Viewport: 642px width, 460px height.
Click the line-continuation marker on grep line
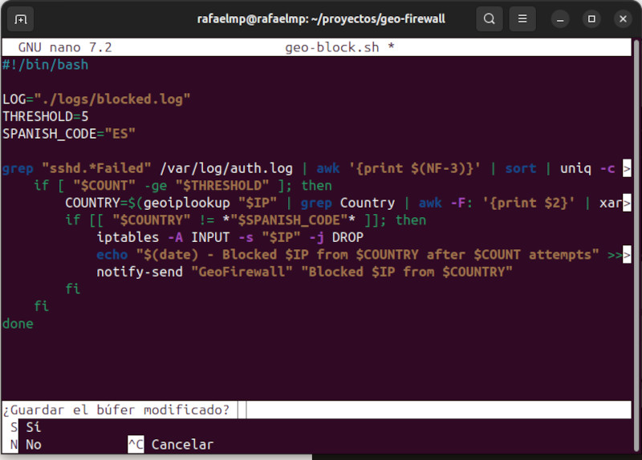click(x=627, y=168)
